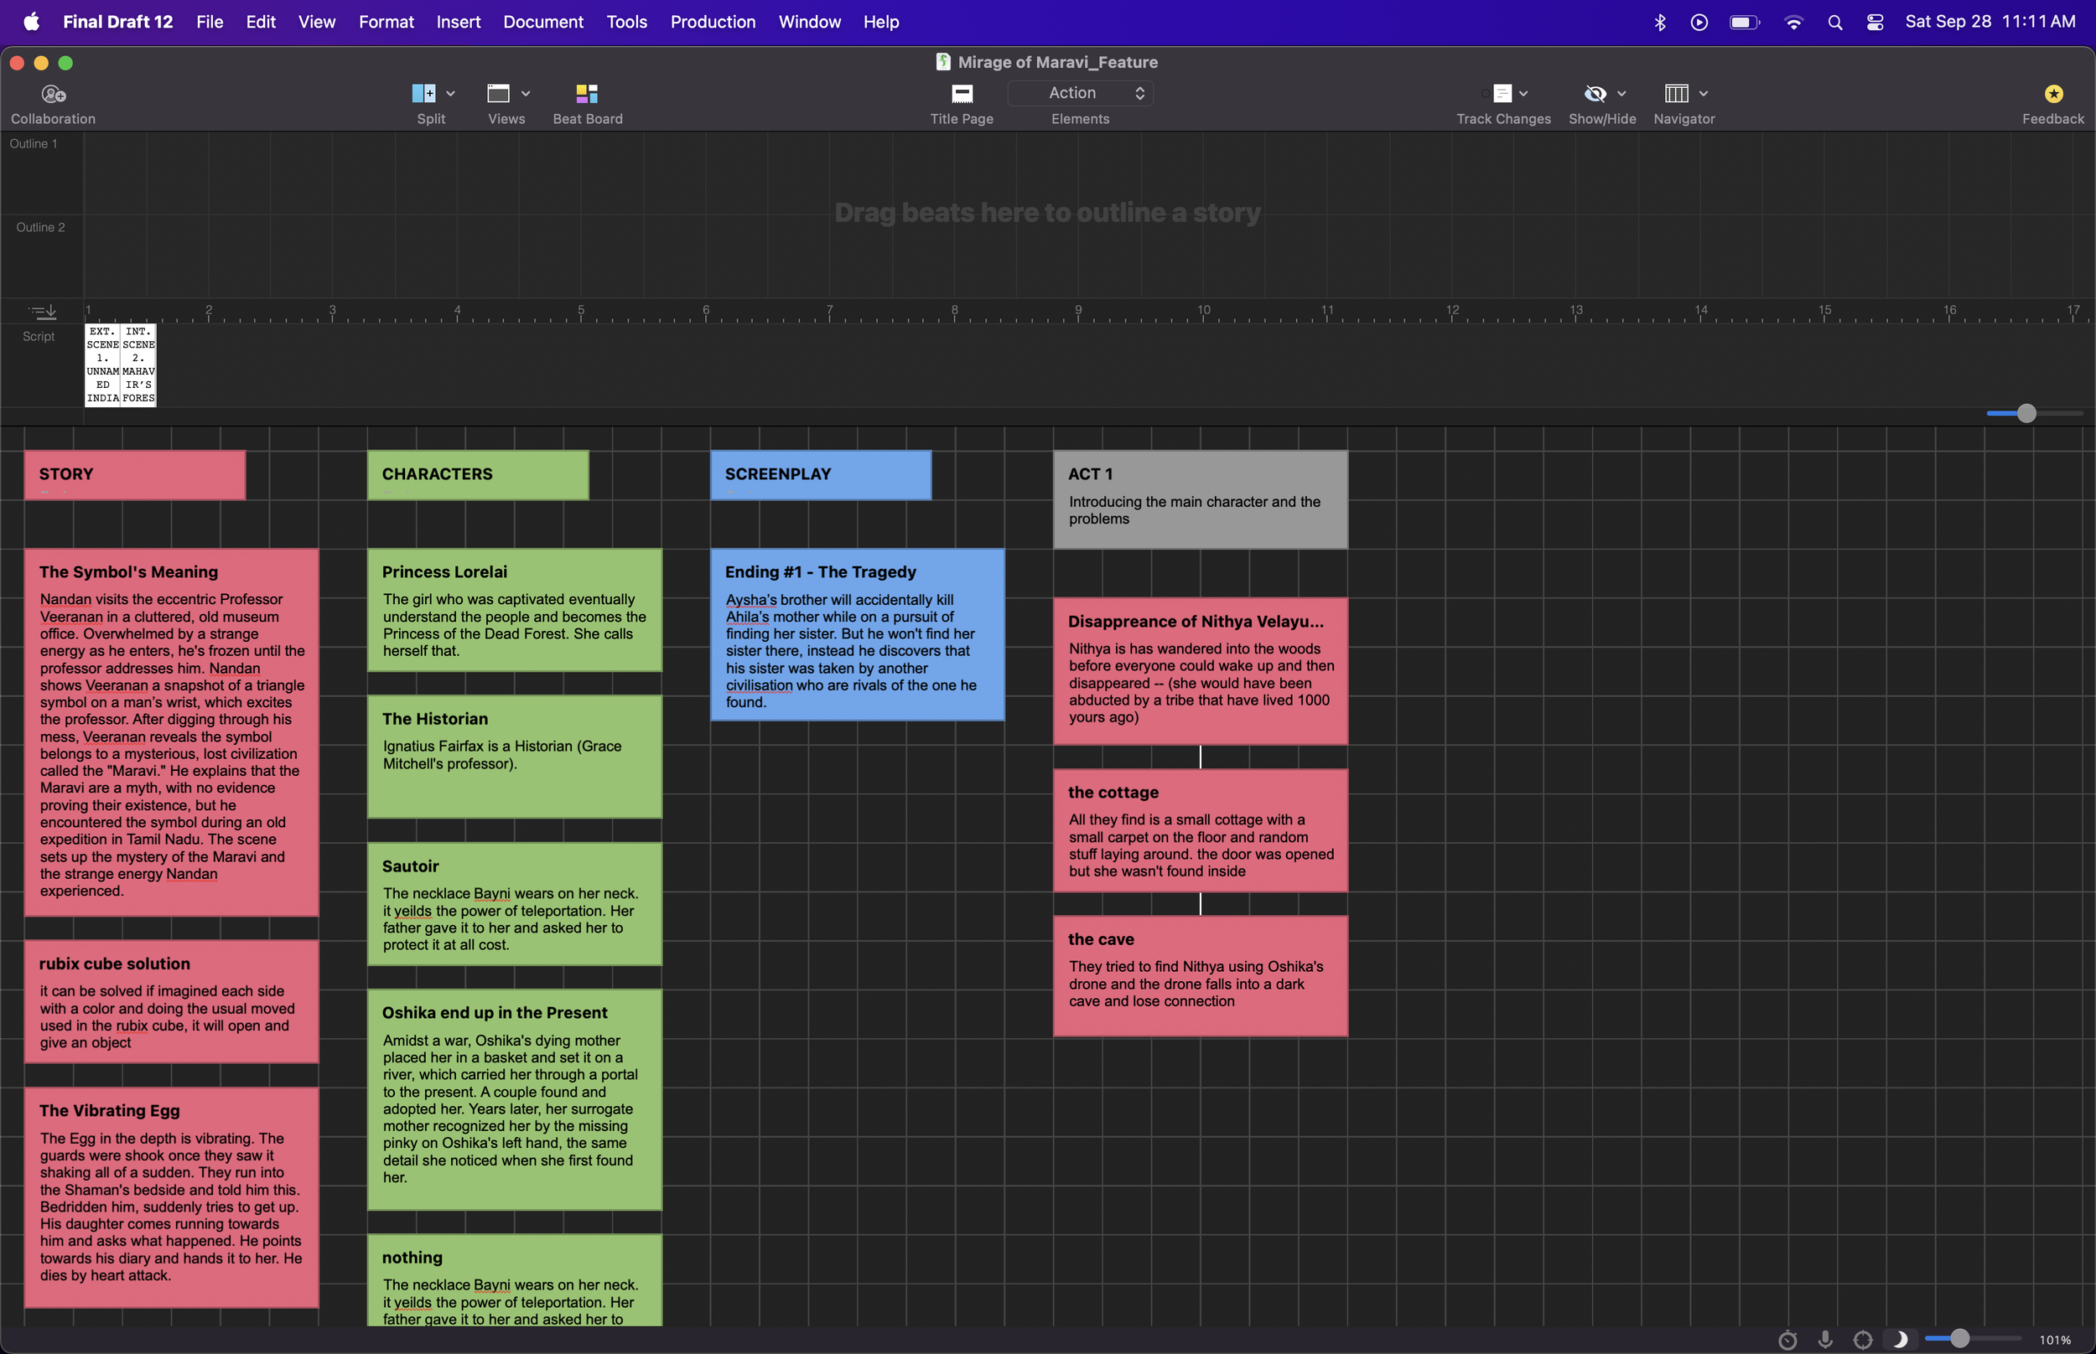Open the Collaboration tool
Viewport: 2096px width, 1354px height.
click(53, 94)
